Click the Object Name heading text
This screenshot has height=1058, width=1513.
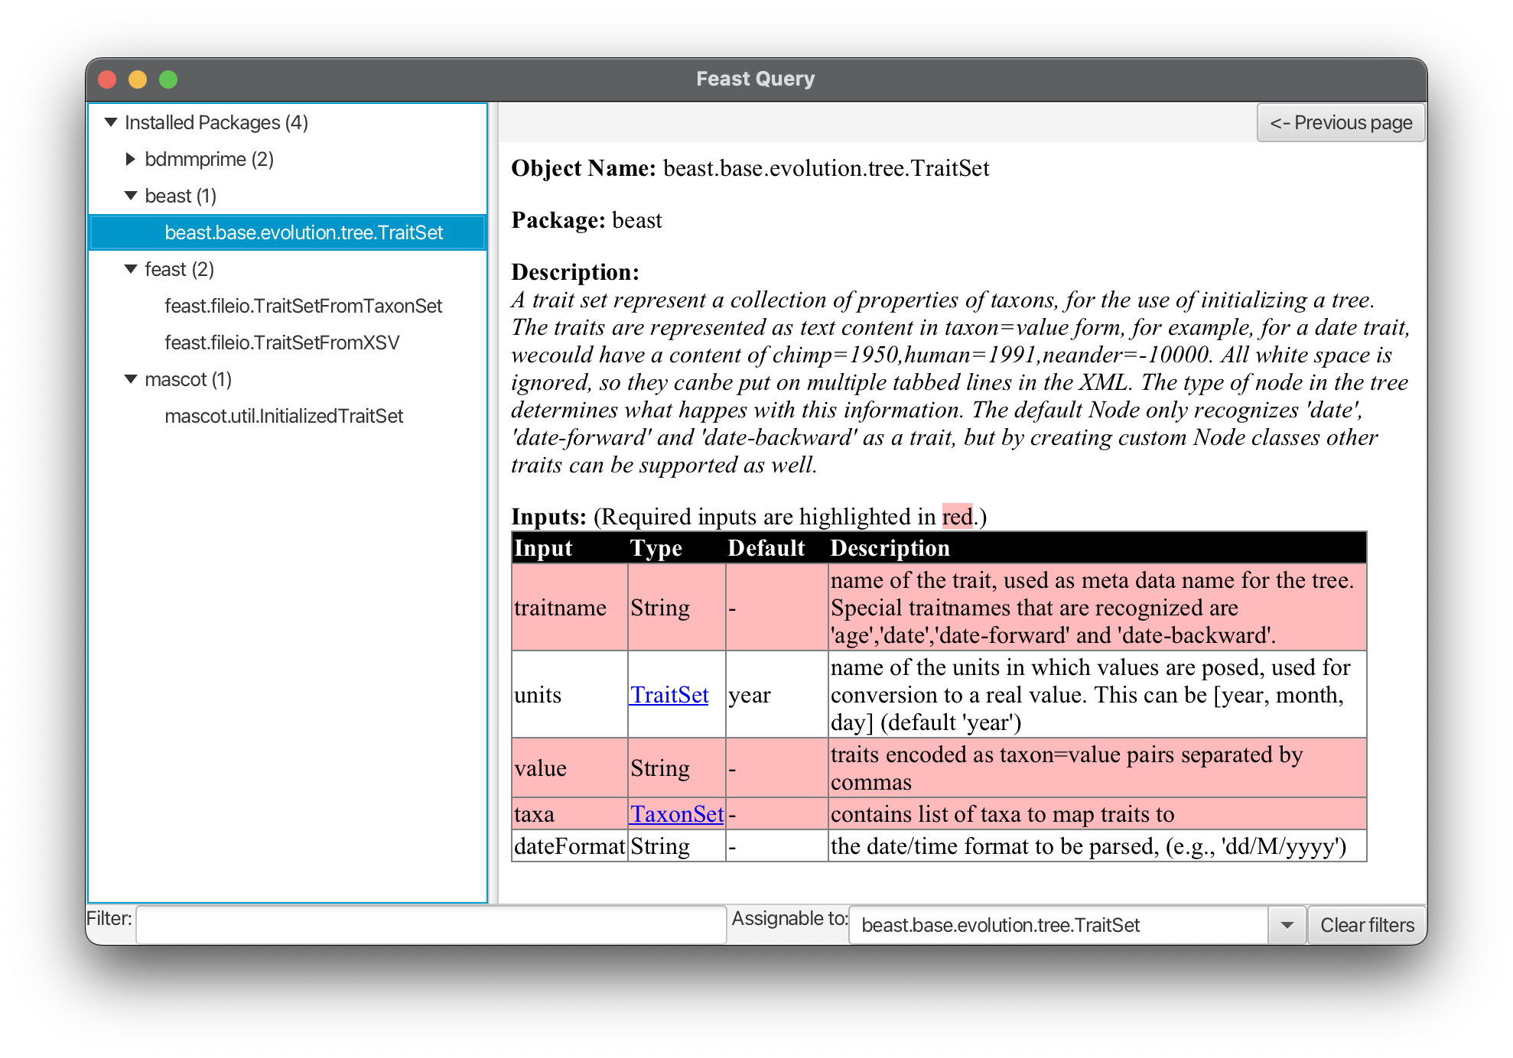click(584, 168)
